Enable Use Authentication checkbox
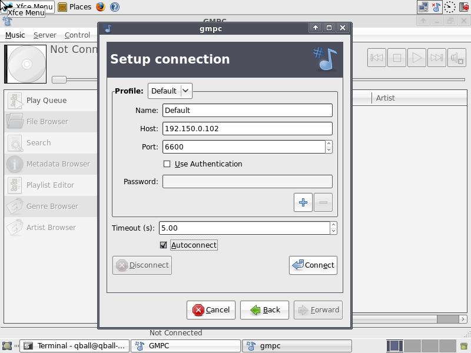The height and width of the screenshot is (353, 471). [167, 164]
